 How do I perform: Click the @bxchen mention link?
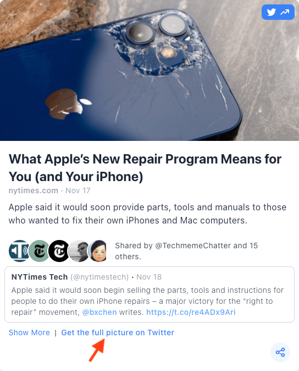(99, 312)
